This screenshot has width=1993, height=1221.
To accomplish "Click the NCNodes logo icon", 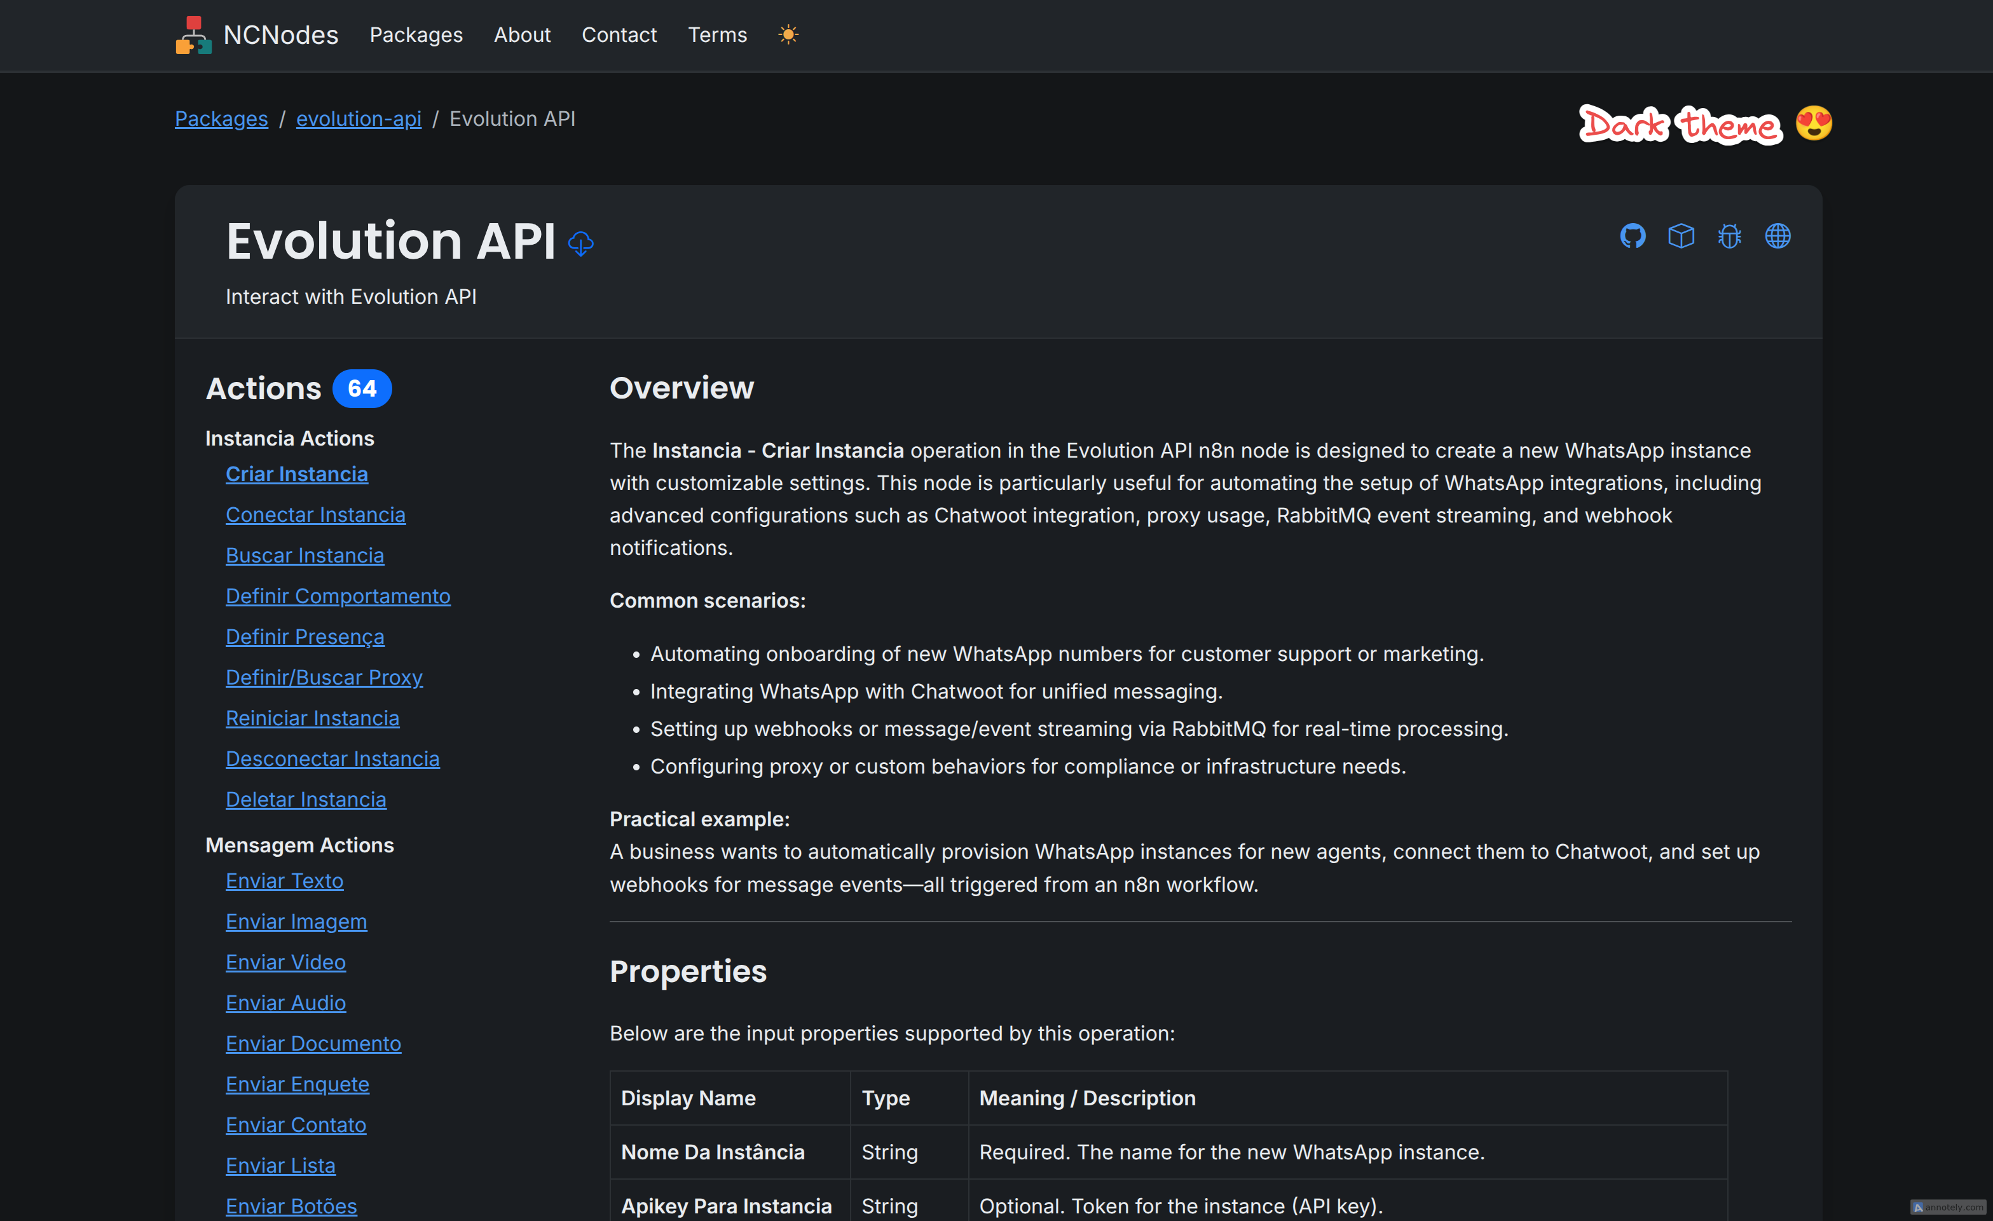I will (x=193, y=35).
